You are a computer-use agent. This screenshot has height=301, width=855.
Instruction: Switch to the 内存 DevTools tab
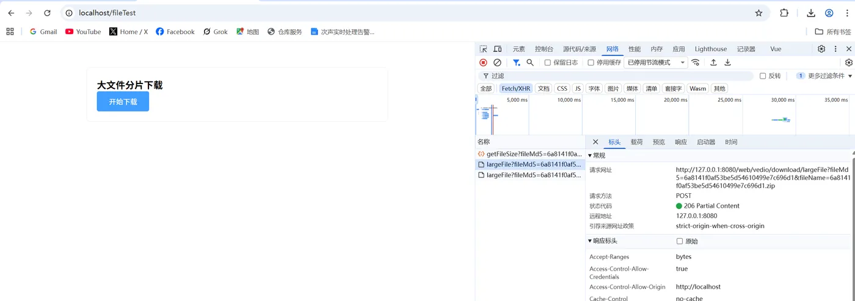pyautogui.click(x=657, y=49)
